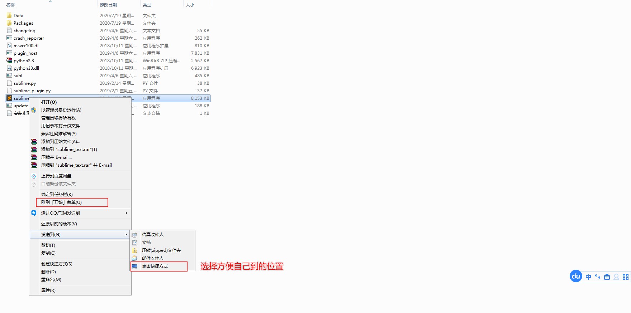Choose 剪切(T) from the context menu
Screen dimensions: 631x313
coord(80,245)
